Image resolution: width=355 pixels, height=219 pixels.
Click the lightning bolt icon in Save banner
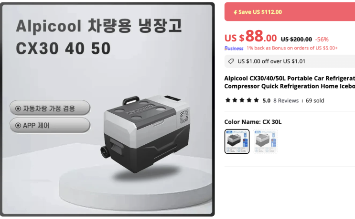click(235, 12)
